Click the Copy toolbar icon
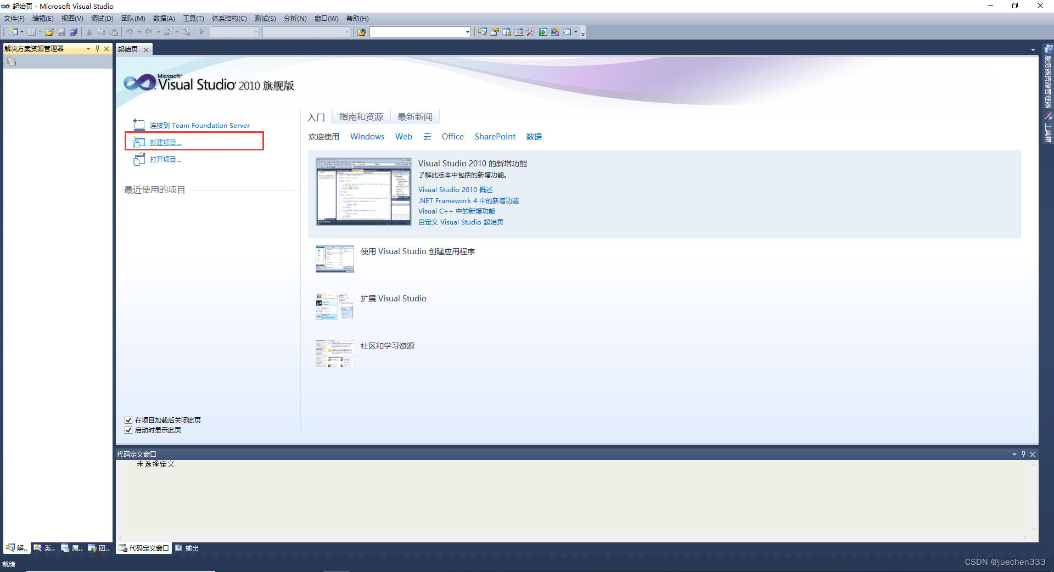 (102, 32)
